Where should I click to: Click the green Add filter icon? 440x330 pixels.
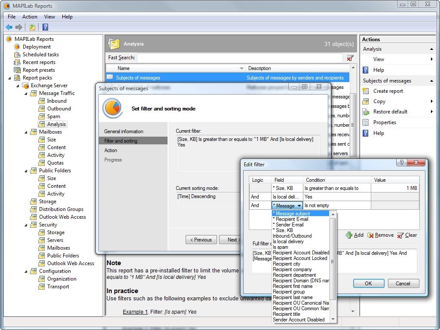point(349,235)
